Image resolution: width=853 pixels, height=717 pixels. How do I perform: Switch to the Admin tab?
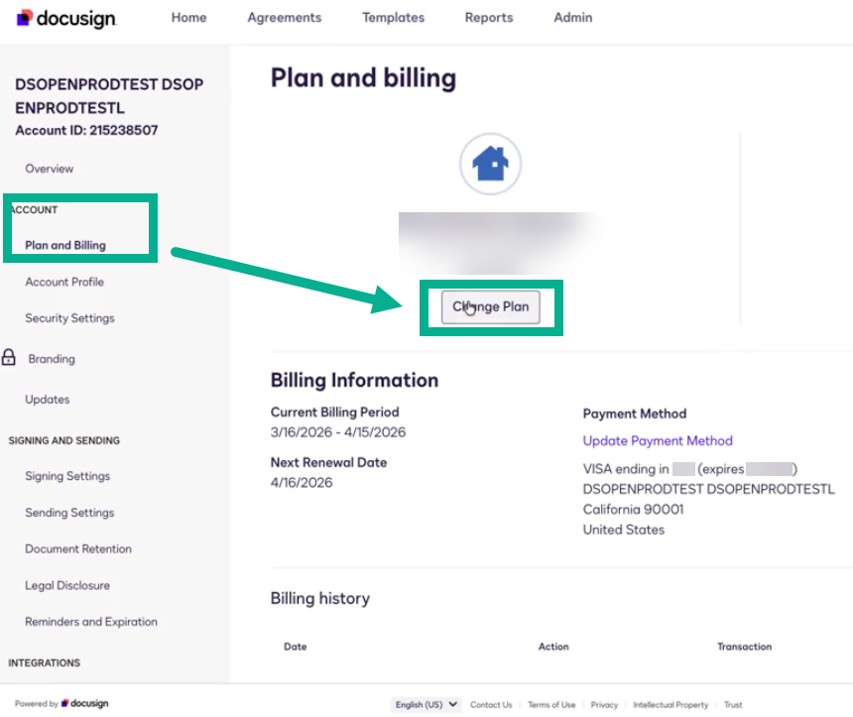573,18
